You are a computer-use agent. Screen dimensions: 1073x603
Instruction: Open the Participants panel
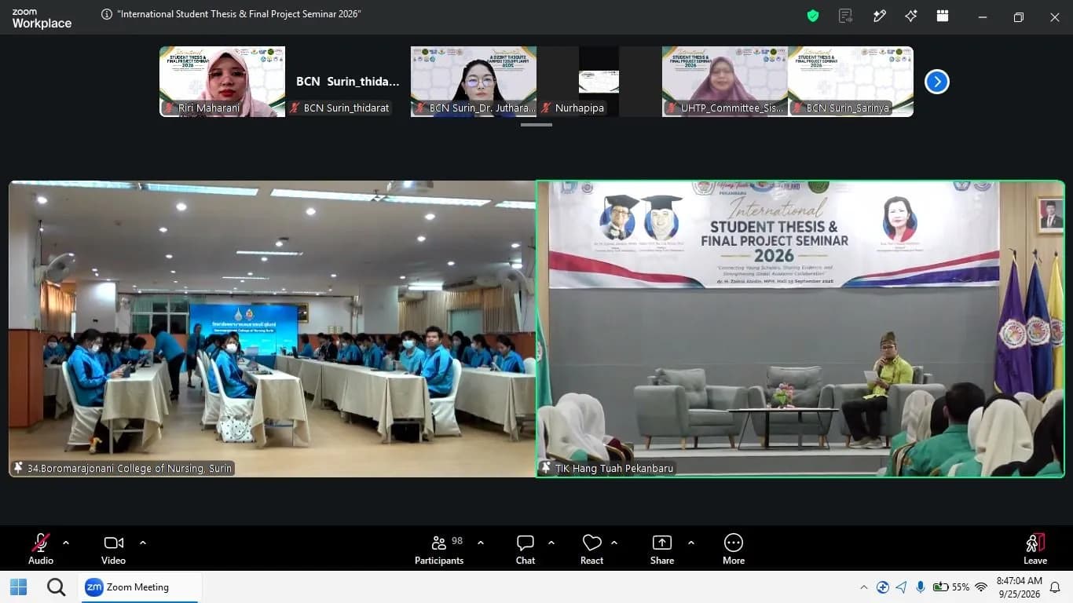point(439,548)
